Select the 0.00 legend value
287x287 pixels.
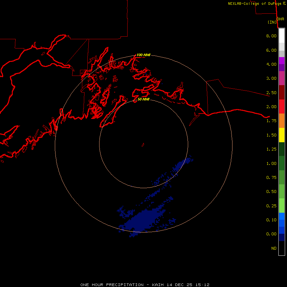click(271, 234)
